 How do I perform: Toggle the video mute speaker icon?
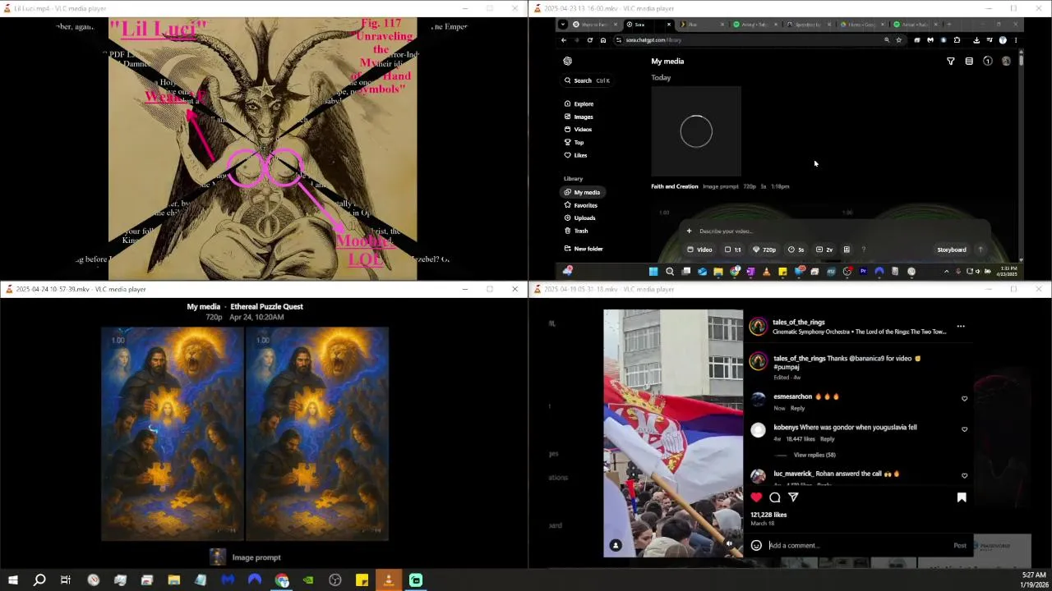[729, 544]
